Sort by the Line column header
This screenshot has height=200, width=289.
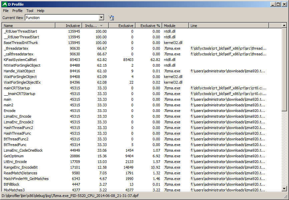[x=229, y=26]
